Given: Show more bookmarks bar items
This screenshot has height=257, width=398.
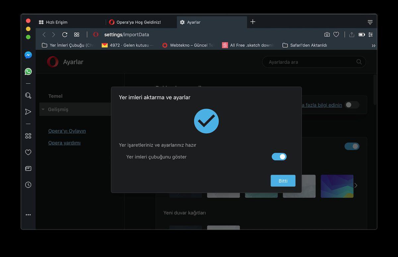Looking at the screenshot, I should point(373,46).
